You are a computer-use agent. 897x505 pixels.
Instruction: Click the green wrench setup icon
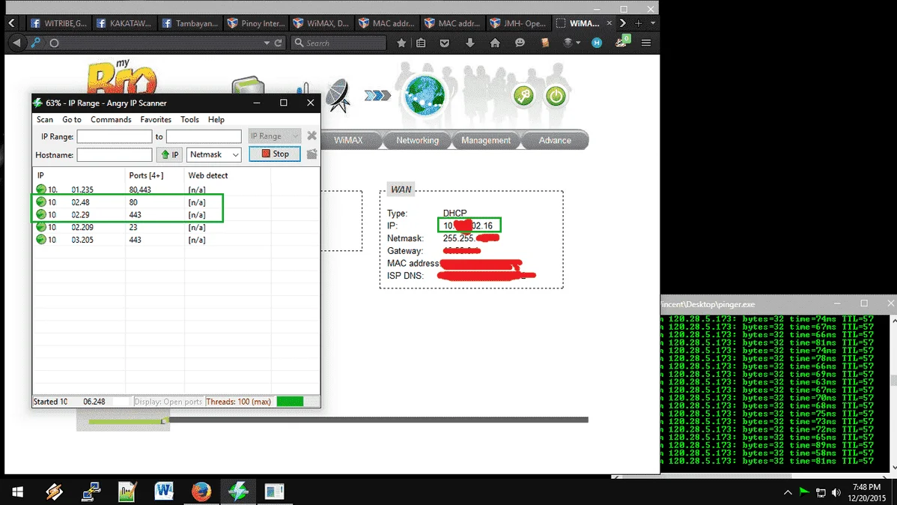pyautogui.click(x=523, y=96)
